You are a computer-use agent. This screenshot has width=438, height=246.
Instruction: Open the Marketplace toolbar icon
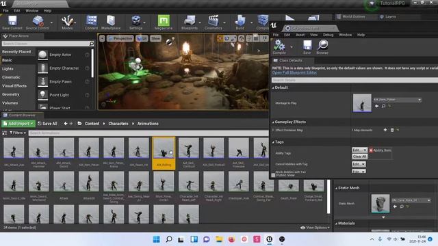pyautogui.click(x=111, y=23)
